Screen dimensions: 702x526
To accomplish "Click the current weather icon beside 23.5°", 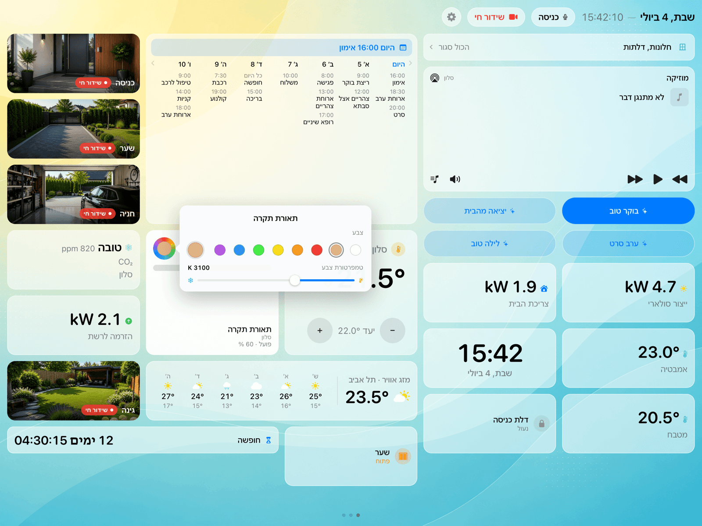I will tap(402, 397).
